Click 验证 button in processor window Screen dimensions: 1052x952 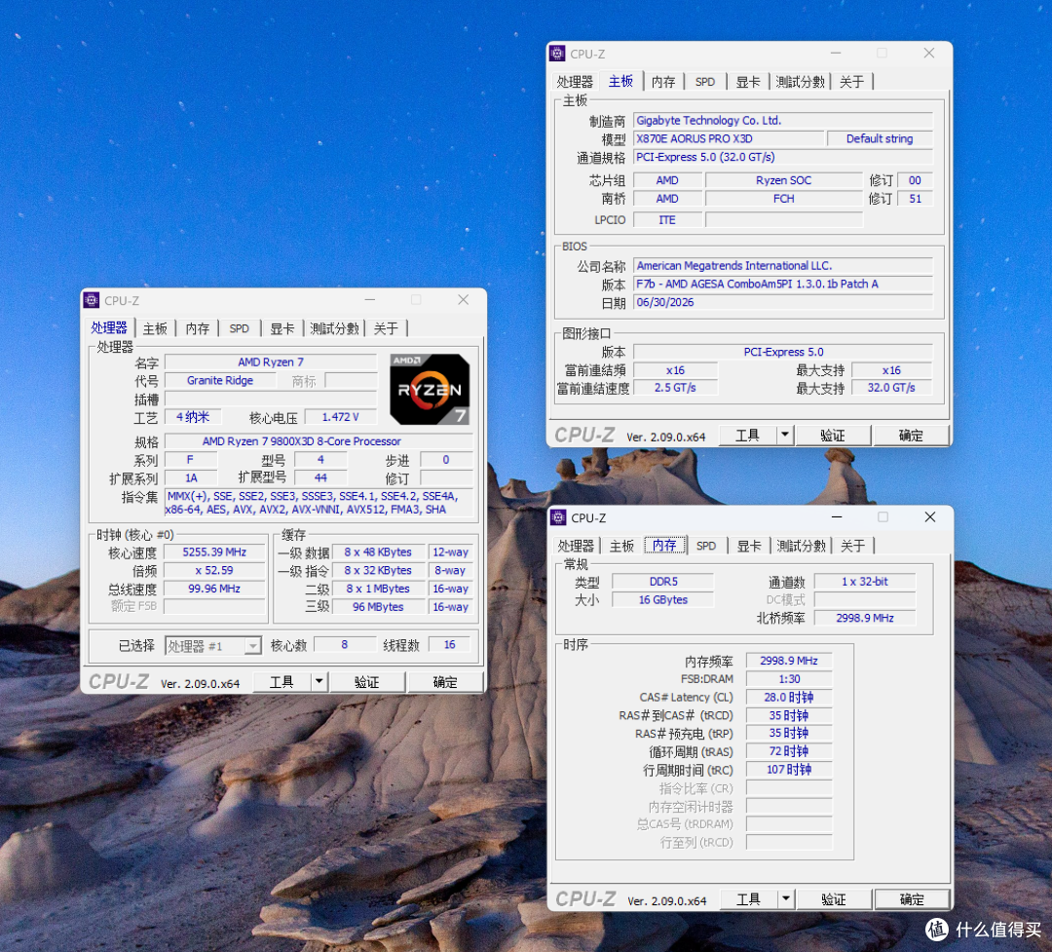pyautogui.click(x=367, y=682)
